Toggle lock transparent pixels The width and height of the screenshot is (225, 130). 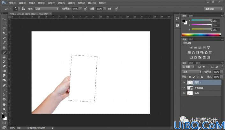(190, 77)
